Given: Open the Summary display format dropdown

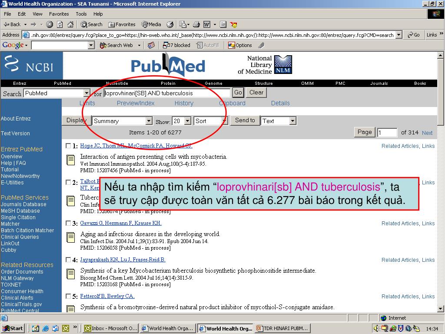Looking at the screenshot, I should point(149,121).
